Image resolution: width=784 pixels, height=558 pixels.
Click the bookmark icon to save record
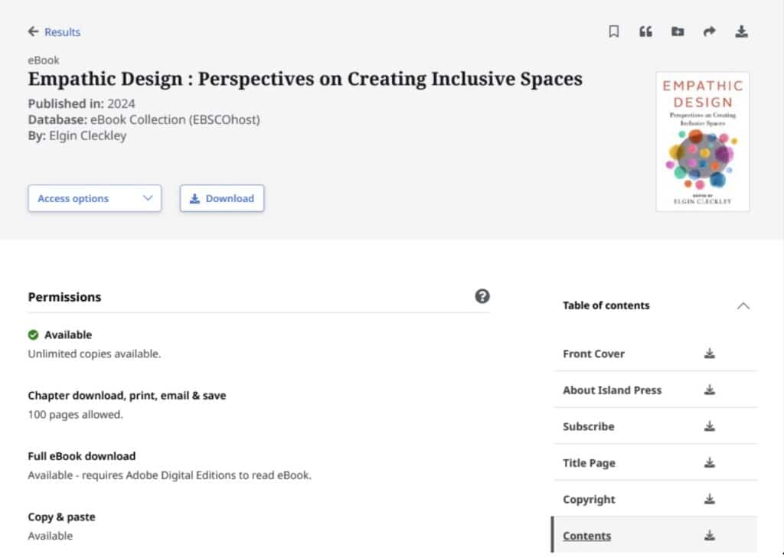tap(613, 31)
